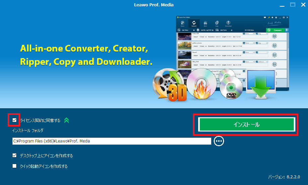The image size is (308, 185).
Task: Uncheck the create desktop icon option
Action: 14,155
